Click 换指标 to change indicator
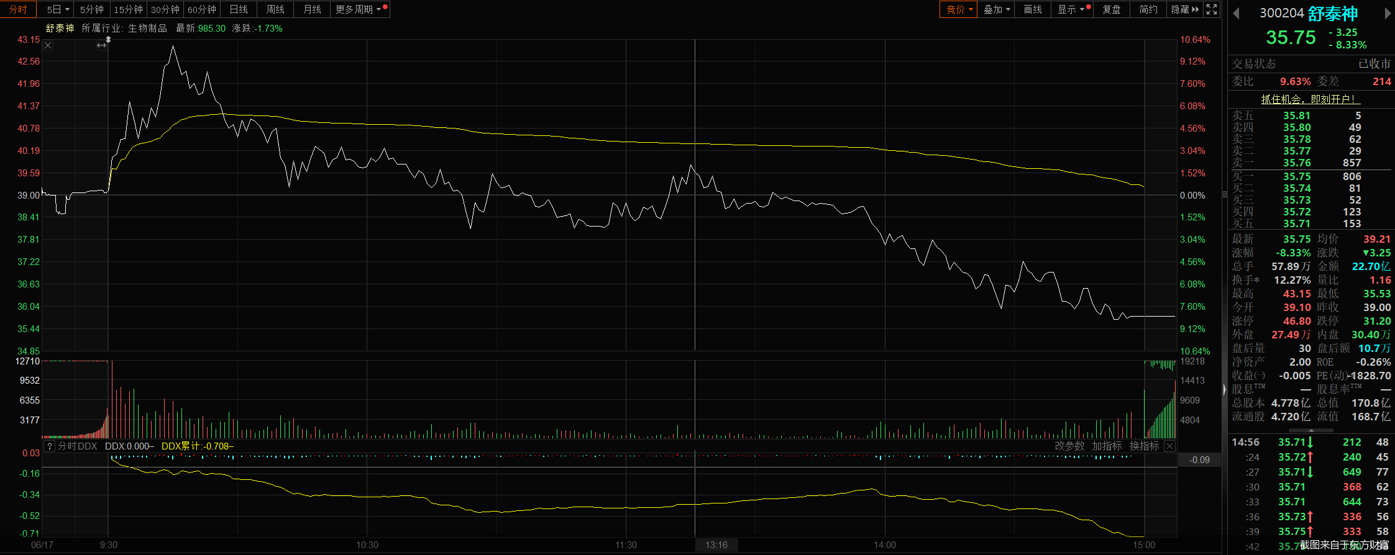Image resolution: width=1395 pixels, height=555 pixels. [1144, 446]
